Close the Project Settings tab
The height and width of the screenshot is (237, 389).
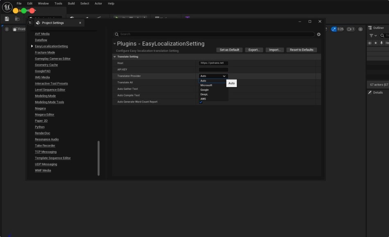point(80,23)
